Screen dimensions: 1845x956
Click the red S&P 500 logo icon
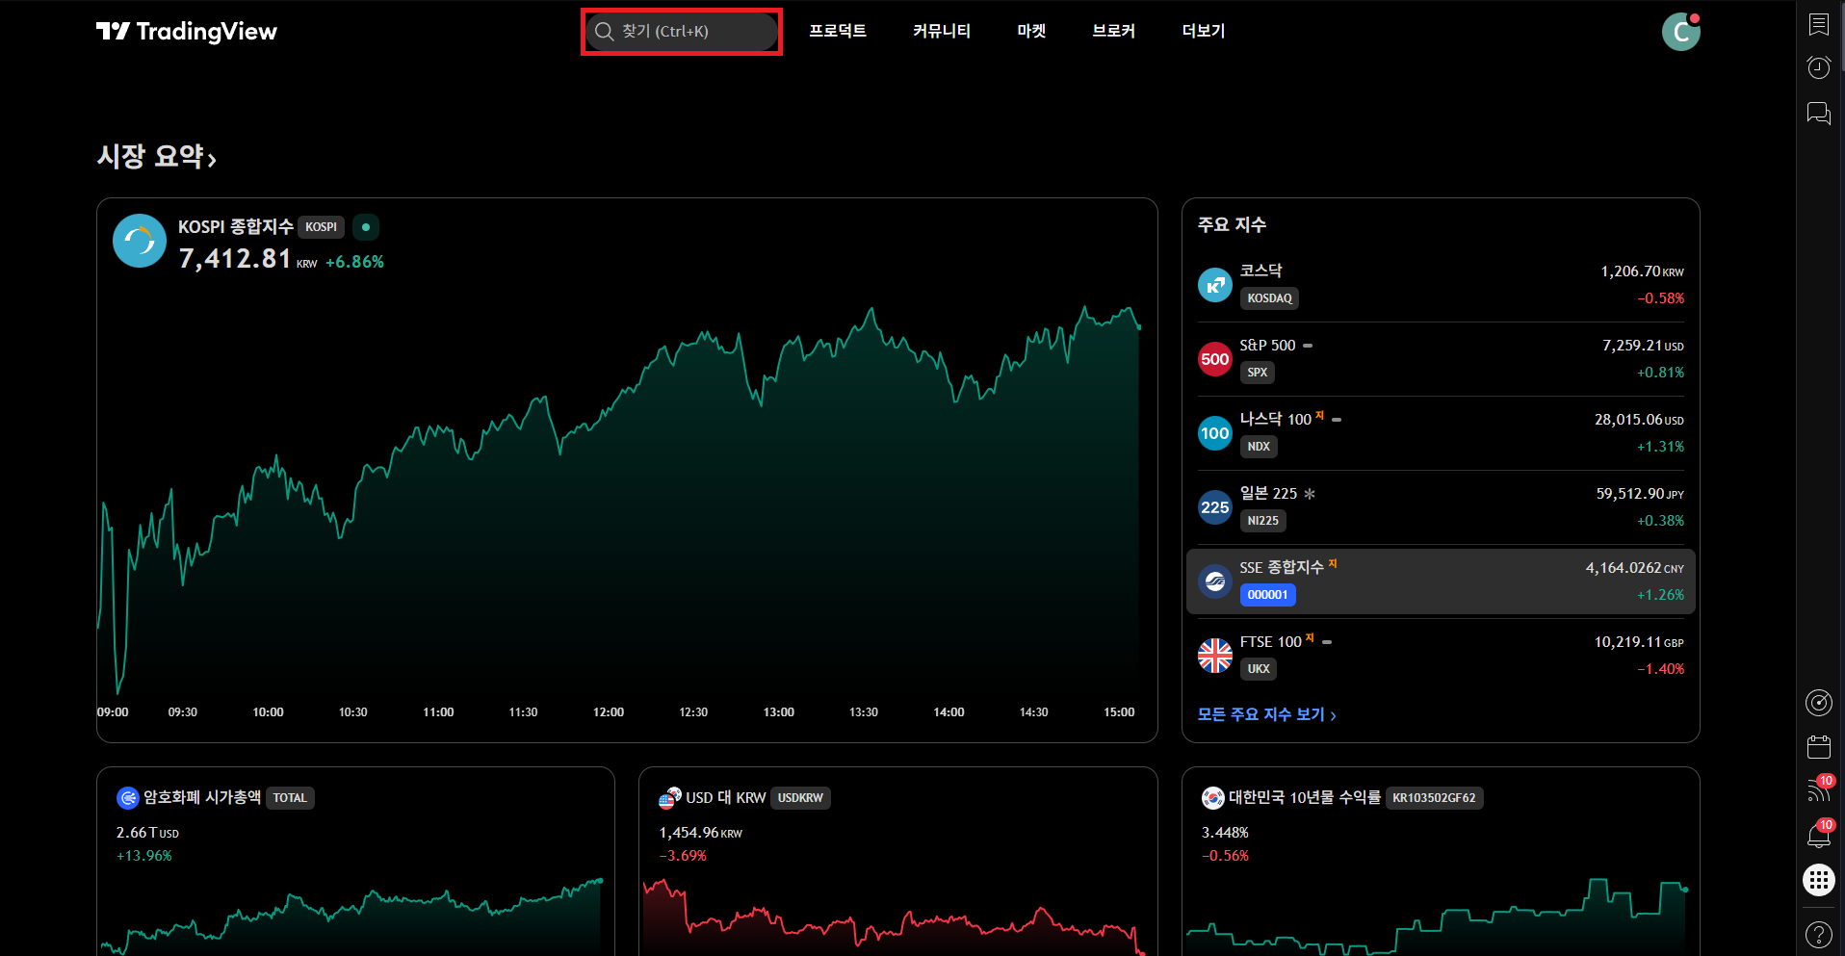[x=1215, y=359]
